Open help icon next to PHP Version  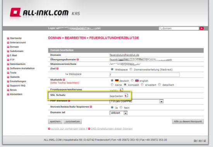point(69,101)
